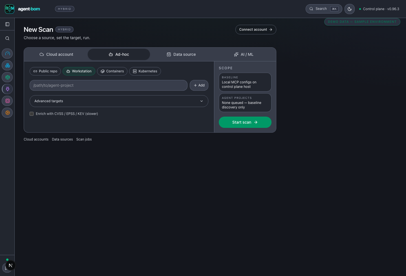Switch to the Data source tab
Image resolution: width=406 pixels, height=276 pixels.
pyautogui.click(x=181, y=54)
